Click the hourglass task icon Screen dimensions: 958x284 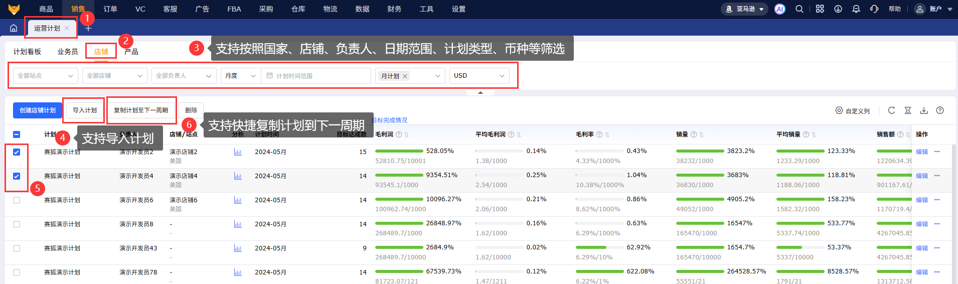(907, 110)
